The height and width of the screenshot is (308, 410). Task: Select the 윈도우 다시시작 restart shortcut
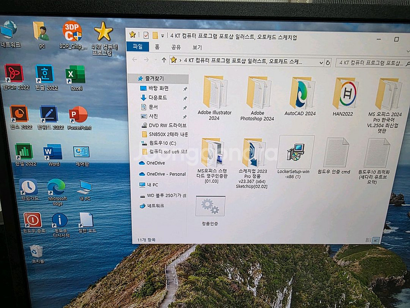61,225
